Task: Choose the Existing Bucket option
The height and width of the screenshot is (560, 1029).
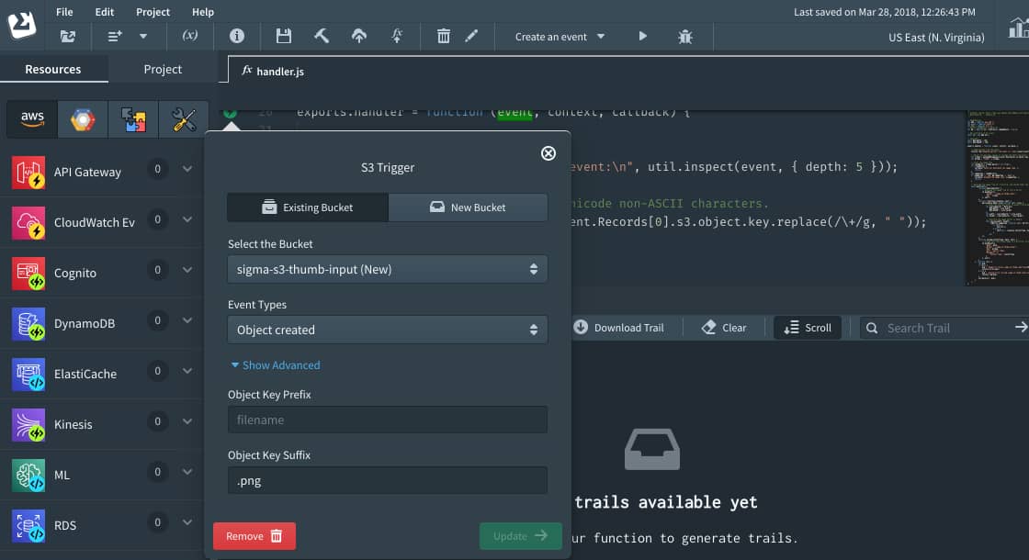Action: click(308, 207)
